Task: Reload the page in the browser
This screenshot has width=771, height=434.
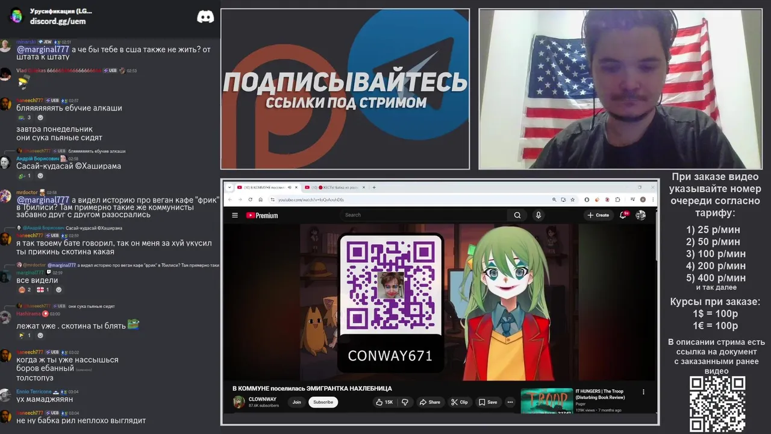Action: (250, 200)
